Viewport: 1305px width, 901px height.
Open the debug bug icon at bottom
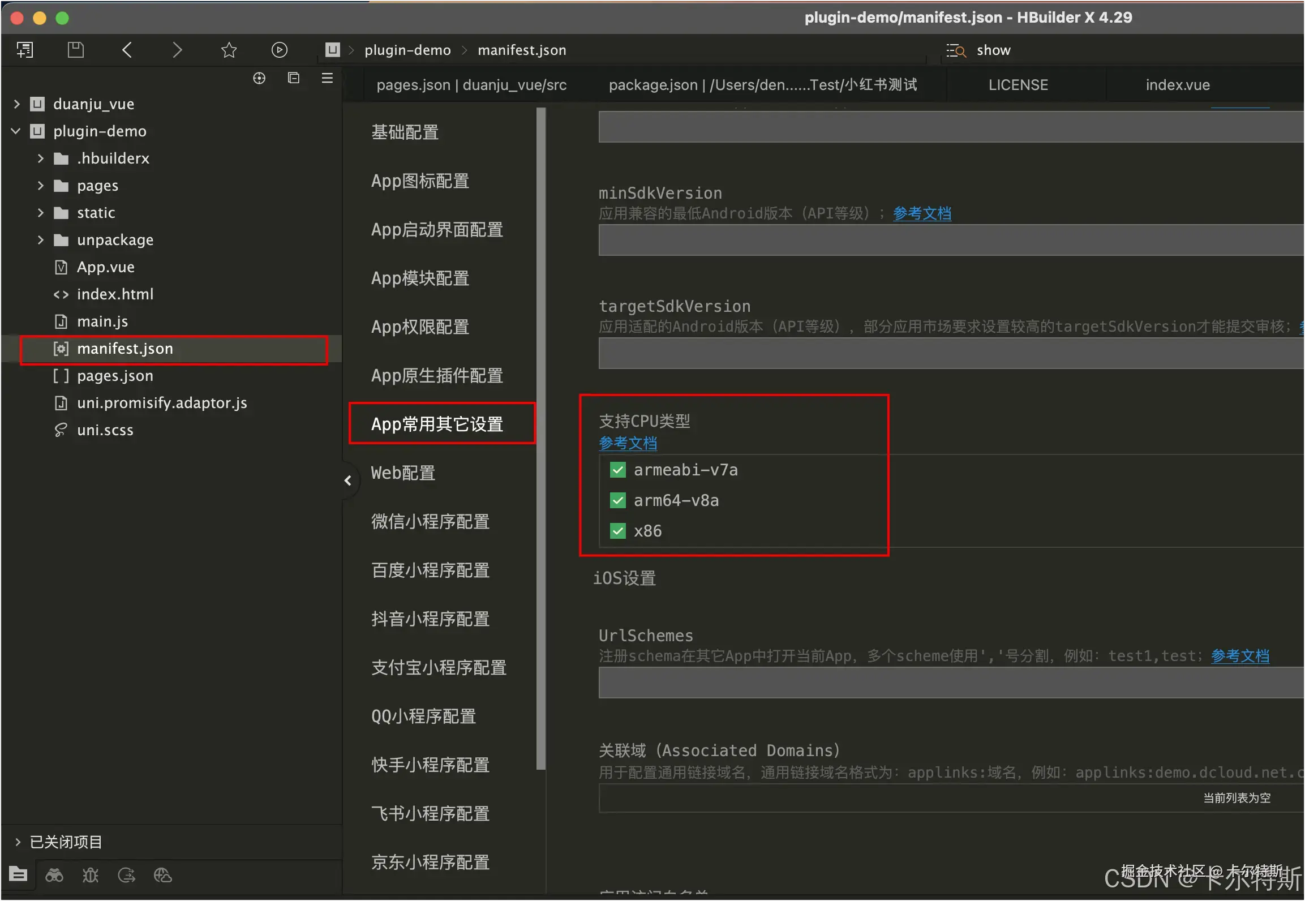coord(91,876)
